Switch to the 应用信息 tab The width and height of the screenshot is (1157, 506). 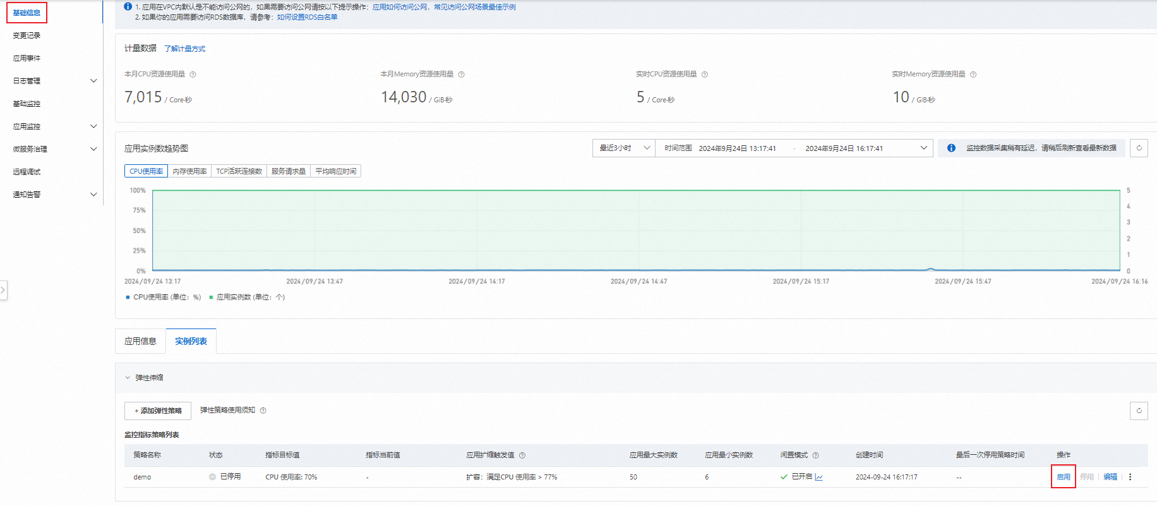[x=140, y=341]
